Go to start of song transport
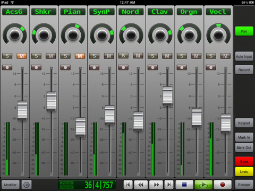255x191 pixels. [x=128, y=185]
